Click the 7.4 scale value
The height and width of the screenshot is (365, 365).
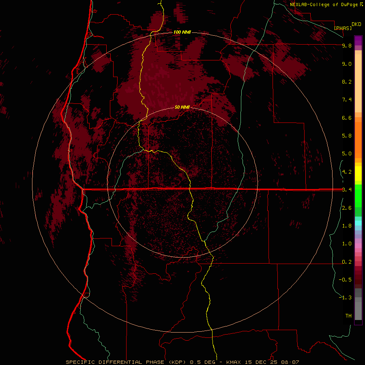pyautogui.click(x=347, y=100)
